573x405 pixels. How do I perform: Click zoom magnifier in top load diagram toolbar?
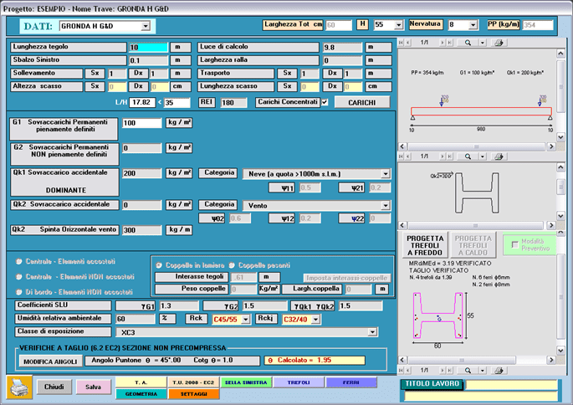coord(468,43)
